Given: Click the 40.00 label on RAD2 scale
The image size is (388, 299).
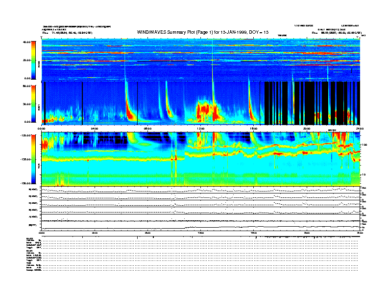Looking at the screenshot, I should 26,42.
